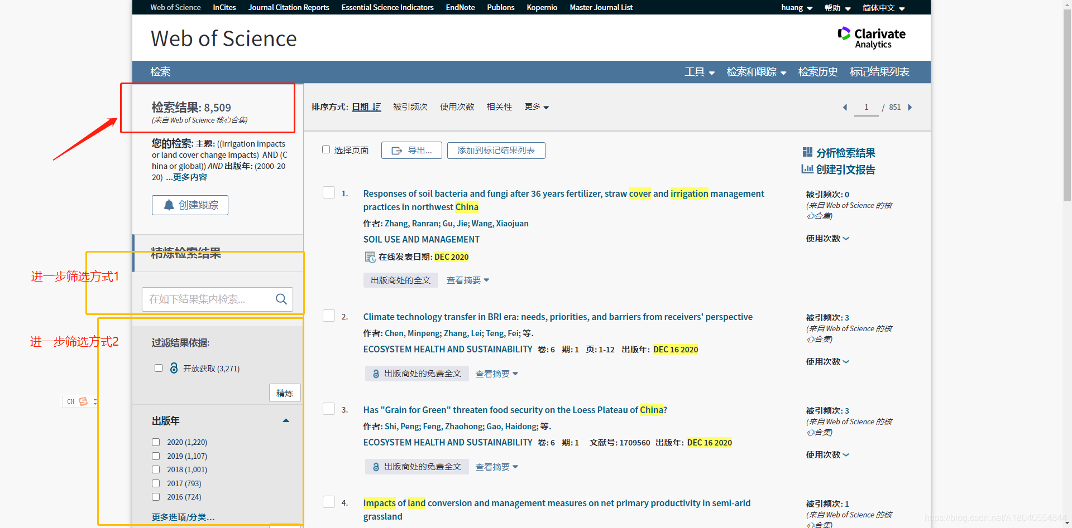Open 出版商处的免费全文 for result 2
Viewport: 1072px width, 528px height.
tap(416, 374)
